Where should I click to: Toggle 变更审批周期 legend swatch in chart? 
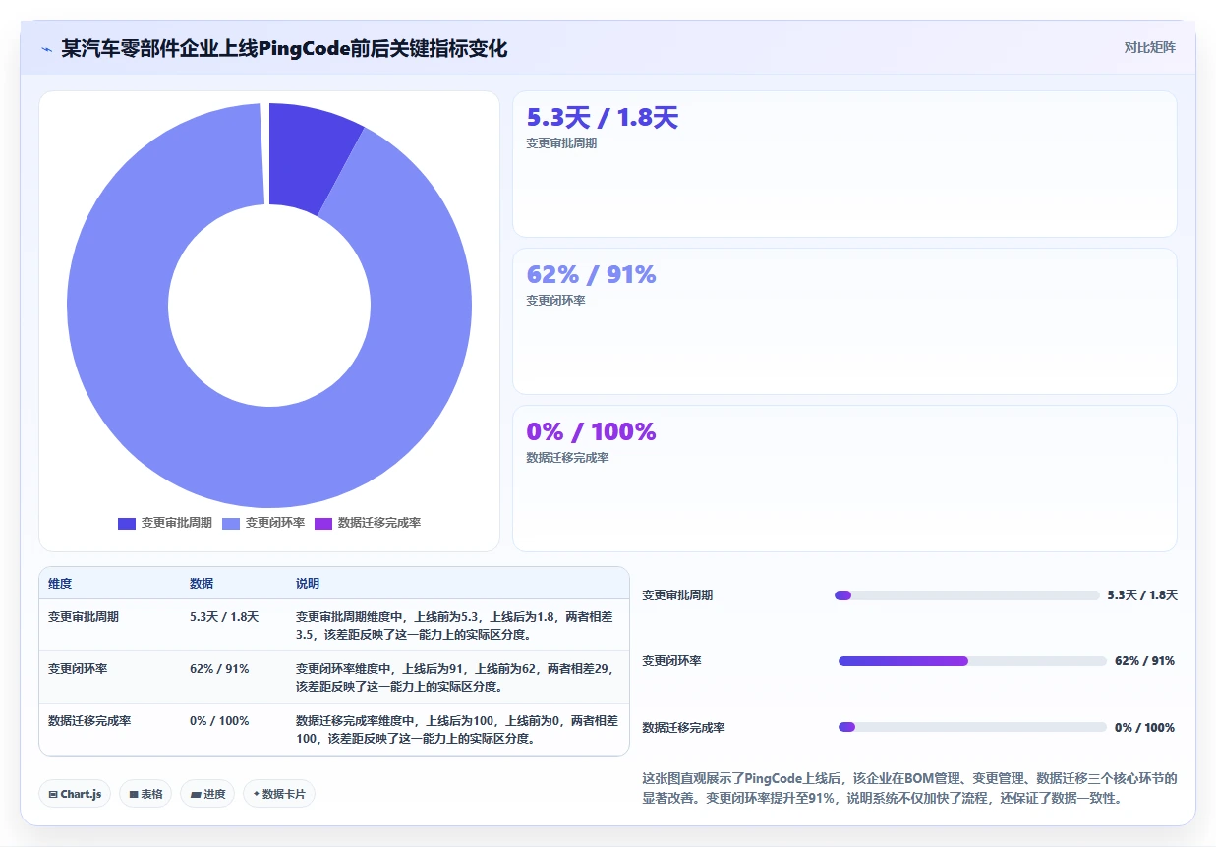[x=127, y=523]
